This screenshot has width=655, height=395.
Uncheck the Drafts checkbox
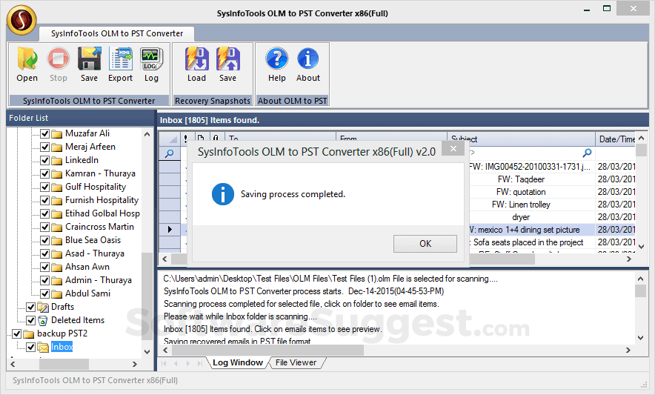[x=30, y=308]
